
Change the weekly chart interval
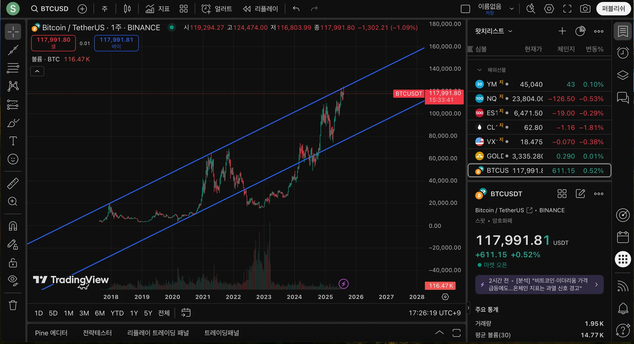pos(105,9)
